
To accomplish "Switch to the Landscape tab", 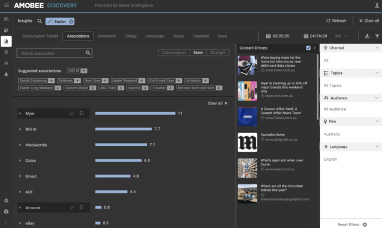I will pyautogui.click(x=155, y=36).
